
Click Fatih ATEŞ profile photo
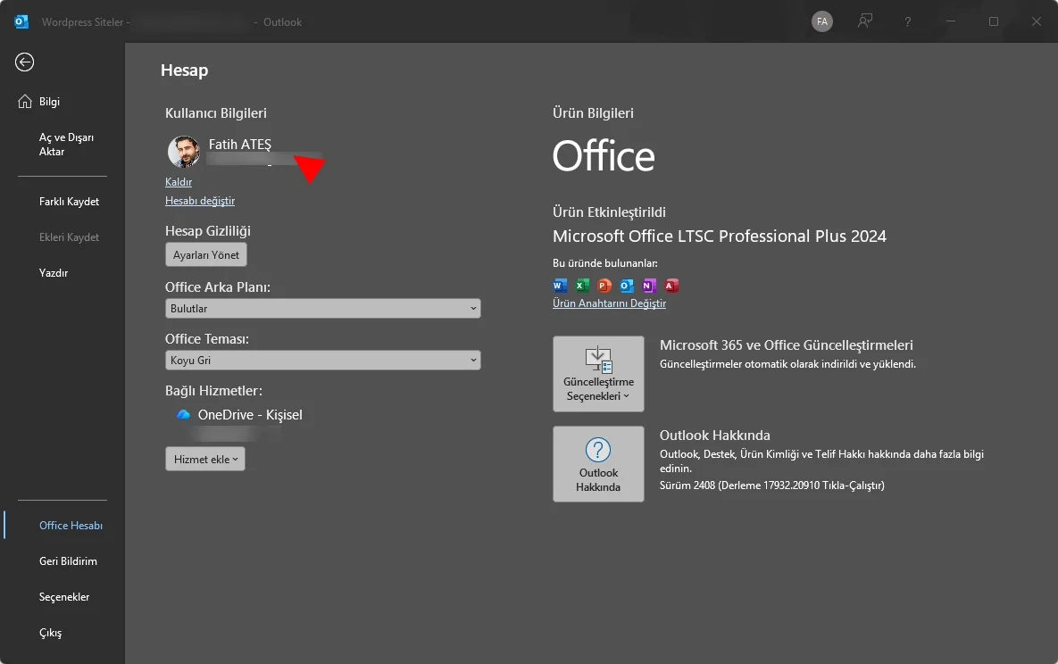184,152
